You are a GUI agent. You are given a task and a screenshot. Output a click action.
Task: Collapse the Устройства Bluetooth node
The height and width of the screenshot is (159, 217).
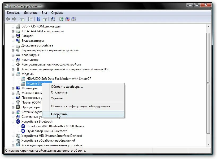click(x=13, y=122)
